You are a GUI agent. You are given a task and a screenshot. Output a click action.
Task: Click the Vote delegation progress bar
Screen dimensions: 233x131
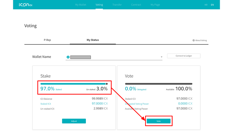[x=159, y=84]
